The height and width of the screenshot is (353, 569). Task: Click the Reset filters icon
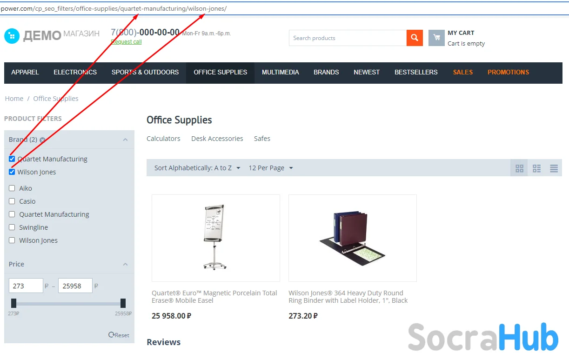111,335
